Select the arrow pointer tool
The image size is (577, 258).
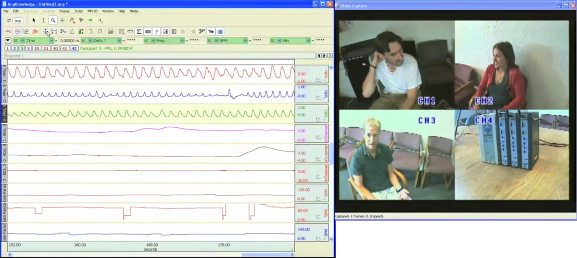(34, 21)
